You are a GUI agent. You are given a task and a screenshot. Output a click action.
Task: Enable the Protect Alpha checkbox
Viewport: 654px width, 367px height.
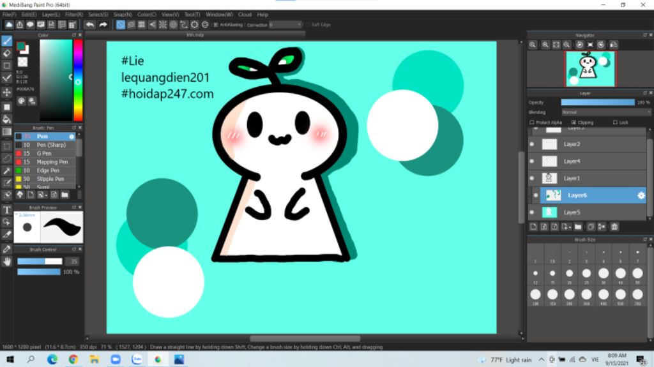point(532,123)
